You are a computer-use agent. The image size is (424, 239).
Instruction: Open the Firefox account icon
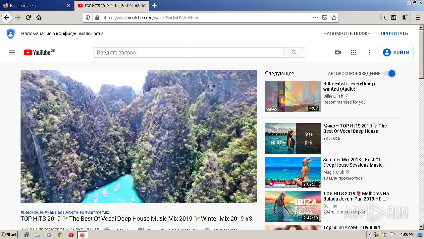[x=404, y=18]
